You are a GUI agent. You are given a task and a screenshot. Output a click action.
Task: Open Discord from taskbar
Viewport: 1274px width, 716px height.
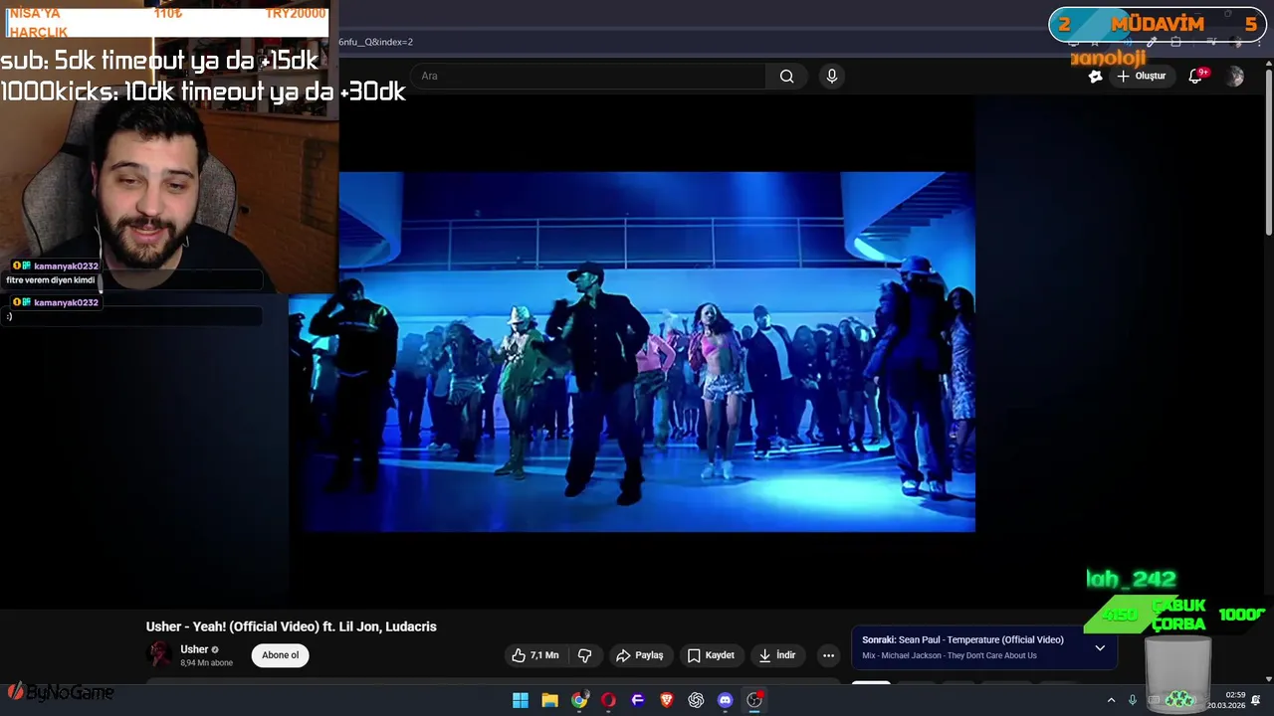coord(726,700)
